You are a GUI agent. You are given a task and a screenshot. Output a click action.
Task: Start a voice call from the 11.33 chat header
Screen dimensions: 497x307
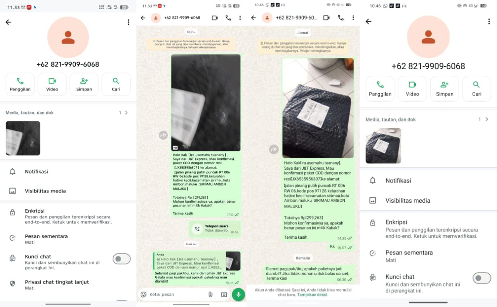(x=228, y=18)
